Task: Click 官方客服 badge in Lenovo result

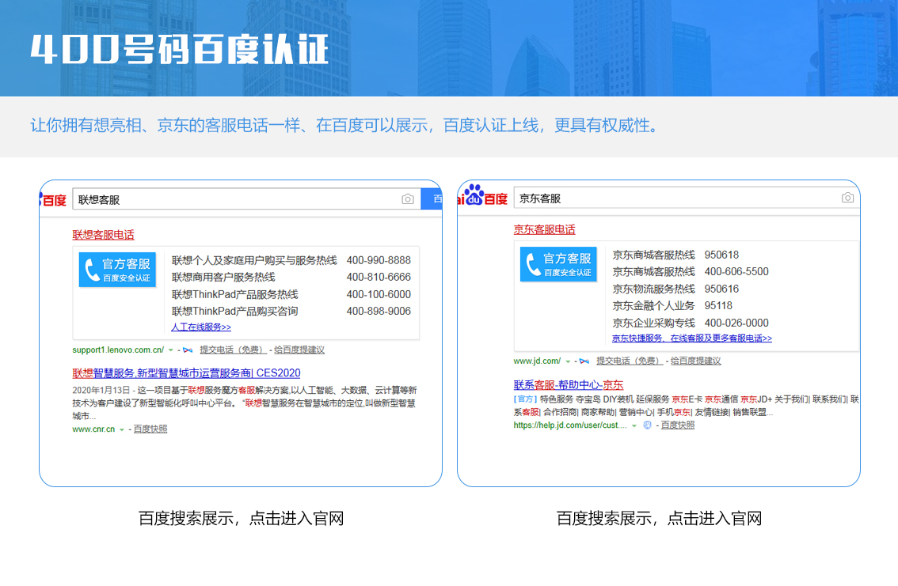Action: 117,269
